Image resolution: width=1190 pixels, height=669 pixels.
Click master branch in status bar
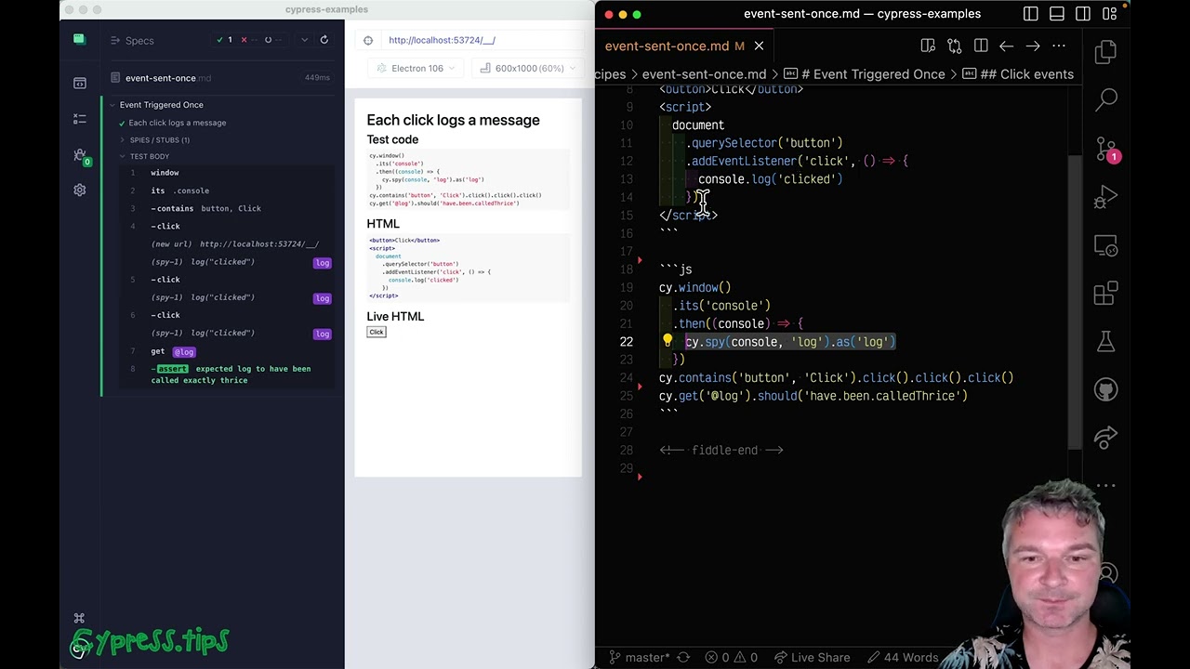pyautogui.click(x=639, y=657)
